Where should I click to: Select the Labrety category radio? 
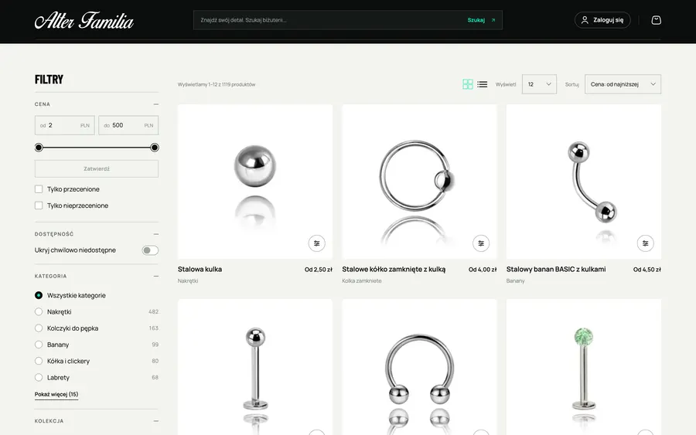[x=39, y=377]
